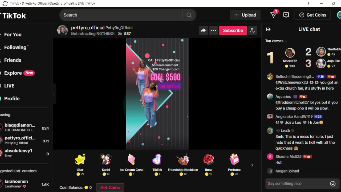The height and width of the screenshot is (192, 341).
Task: Open LIVE page in sidebar
Action: 9,86
